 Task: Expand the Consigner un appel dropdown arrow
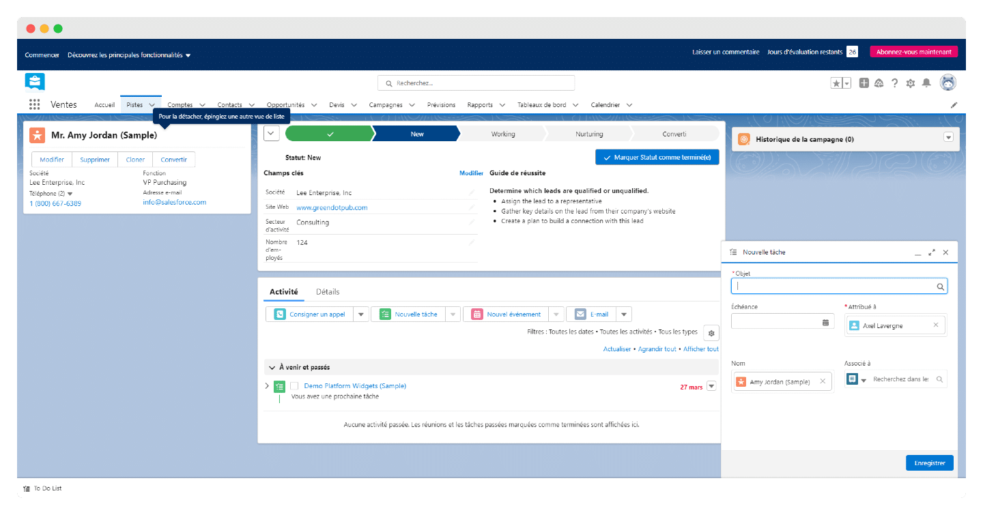(x=361, y=314)
